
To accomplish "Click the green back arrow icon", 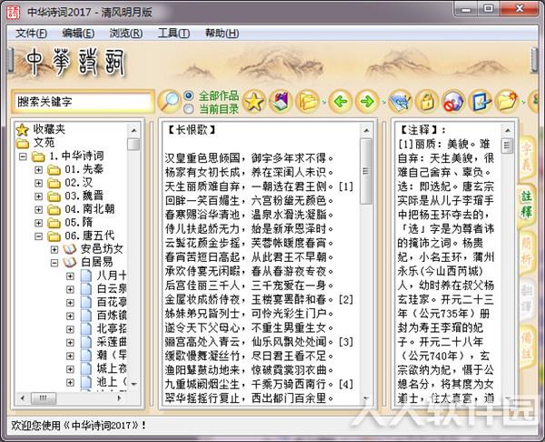I will click(341, 101).
